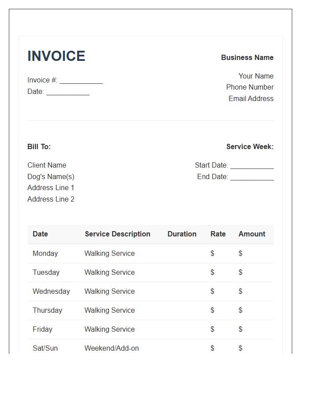Select the Client Name text
309x397 pixels.
pyautogui.click(x=47, y=165)
